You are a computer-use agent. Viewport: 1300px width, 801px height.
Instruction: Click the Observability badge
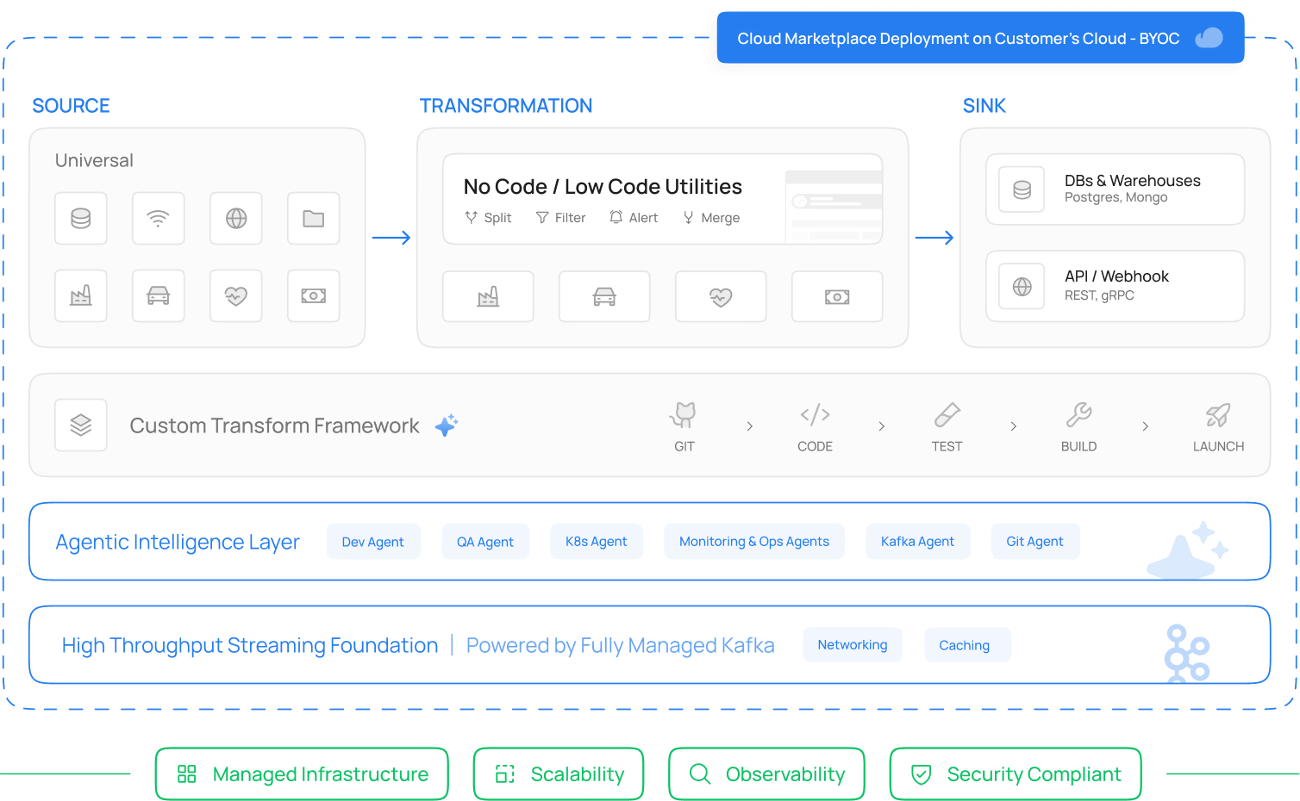click(x=766, y=774)
